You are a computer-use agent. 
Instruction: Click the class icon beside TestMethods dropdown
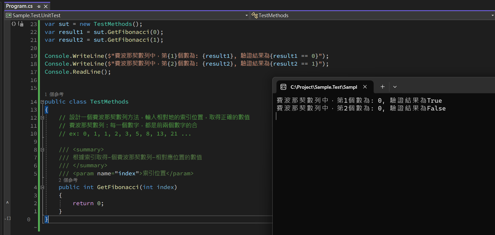pos(254,15)
